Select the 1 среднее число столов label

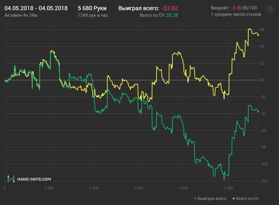236,15
